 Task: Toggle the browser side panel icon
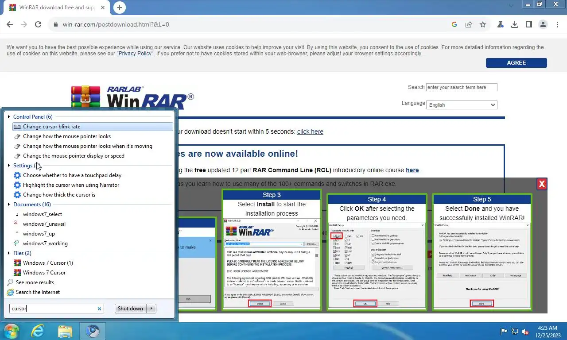tap(529, 24)
